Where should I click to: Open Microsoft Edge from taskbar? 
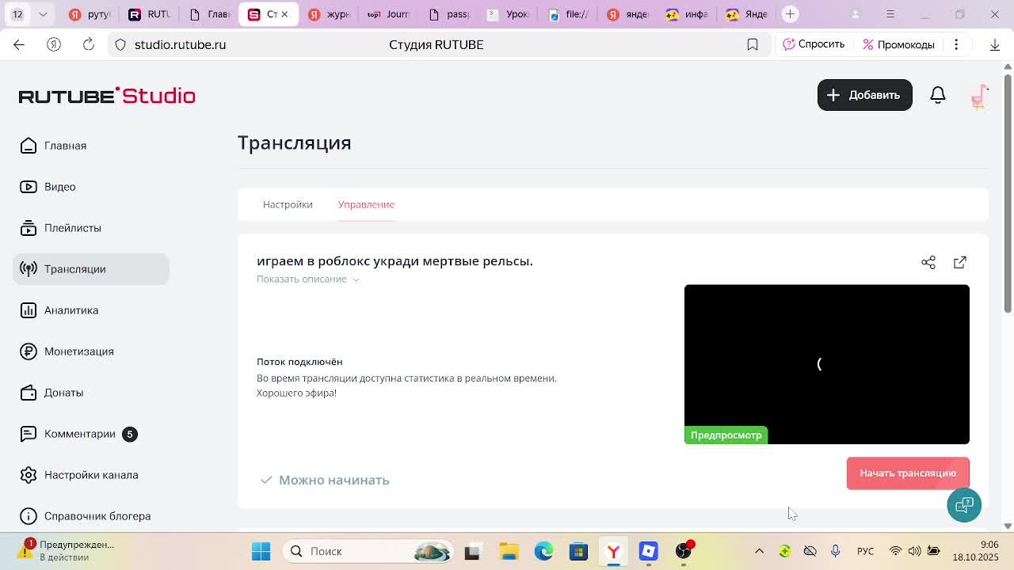coord(543,551)
